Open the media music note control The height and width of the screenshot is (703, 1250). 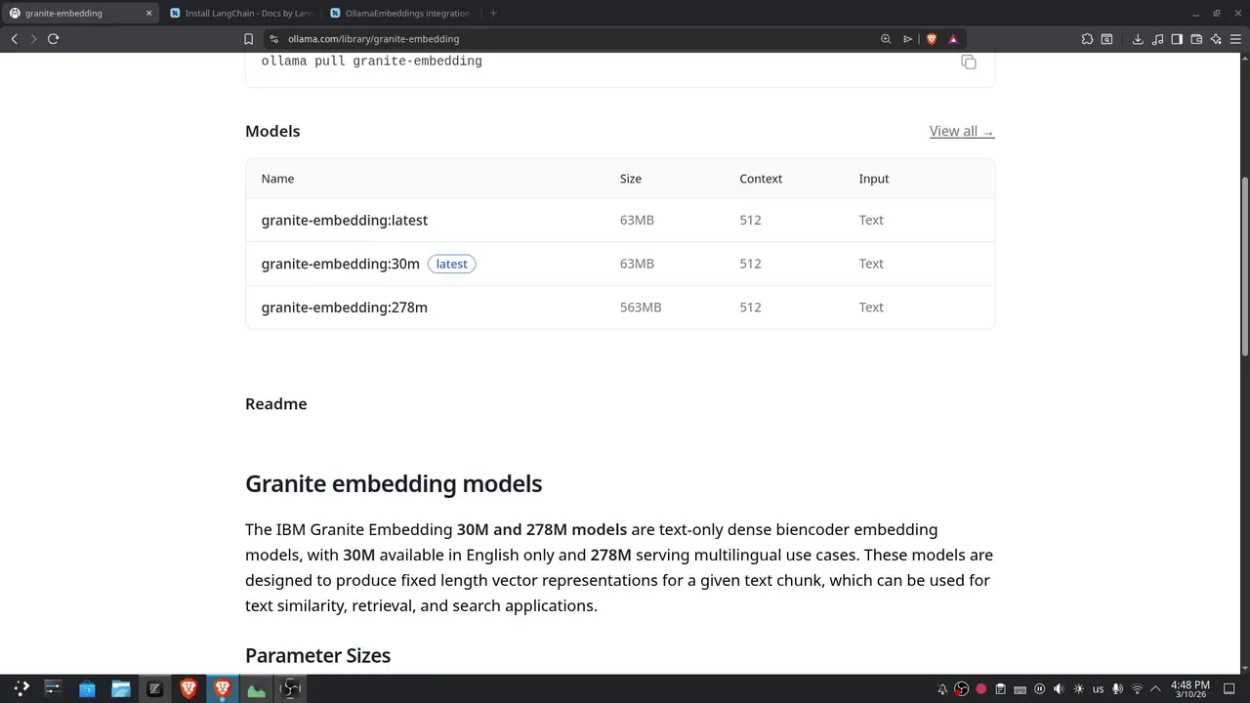1157,39
